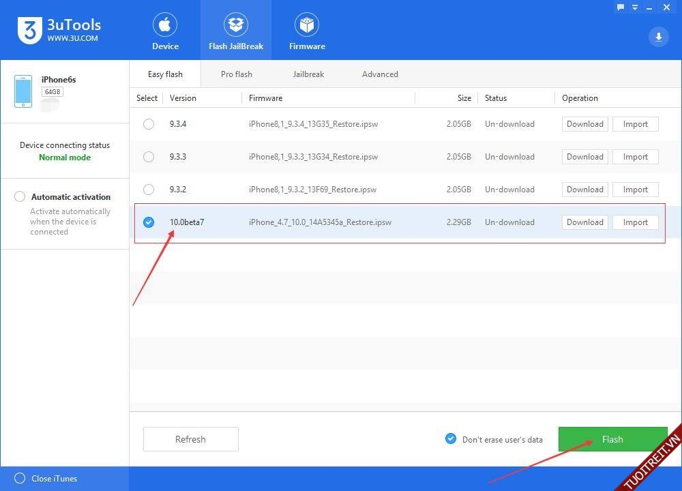Open the downloads manager circle icon

click(658, 37)
